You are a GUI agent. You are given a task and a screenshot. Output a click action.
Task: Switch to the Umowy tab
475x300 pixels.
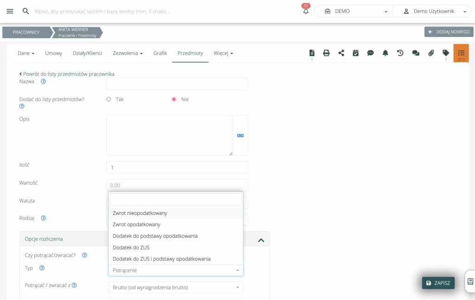pos(53,53)
